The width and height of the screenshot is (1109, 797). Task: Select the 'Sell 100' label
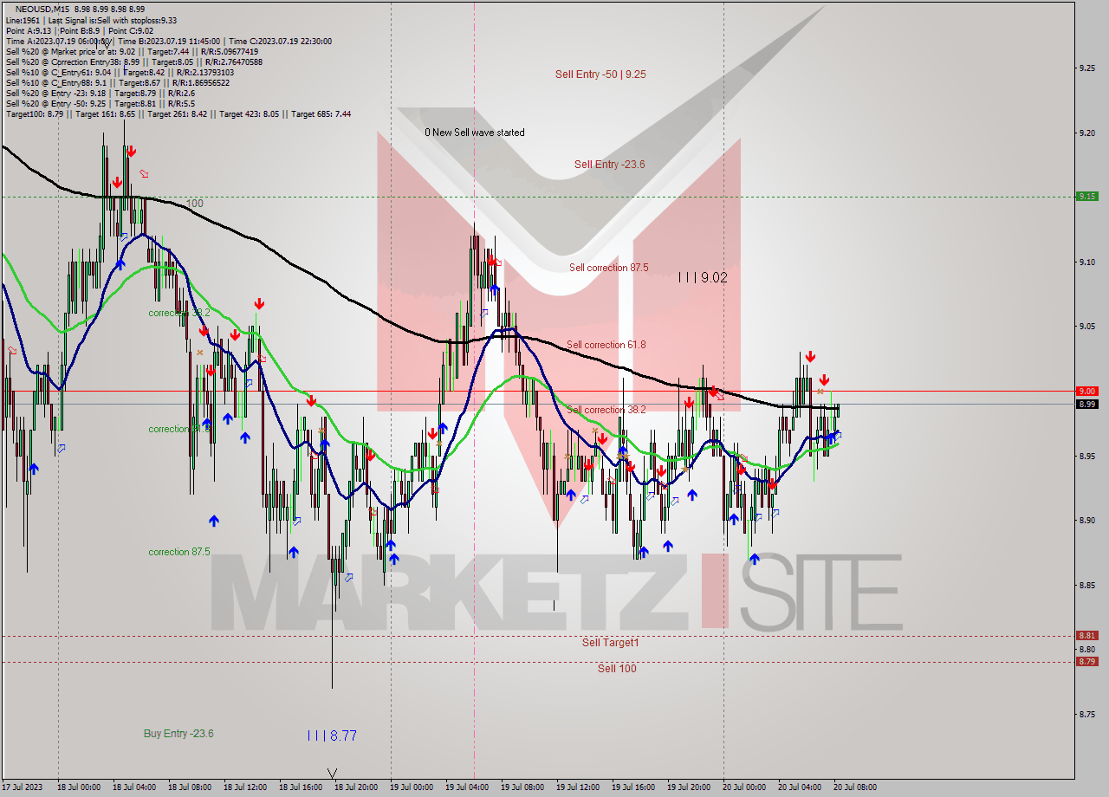click(x=617, y=669)
